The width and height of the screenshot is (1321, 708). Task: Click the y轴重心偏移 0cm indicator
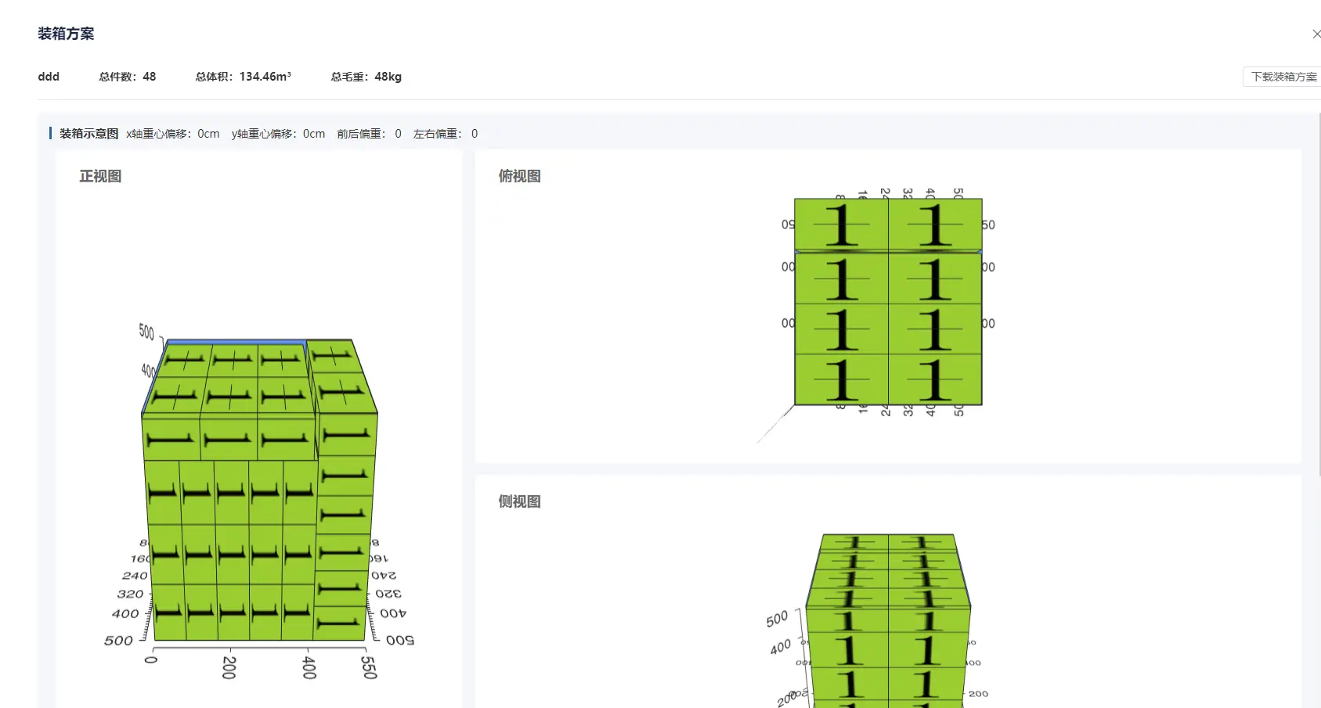[278, 134]
